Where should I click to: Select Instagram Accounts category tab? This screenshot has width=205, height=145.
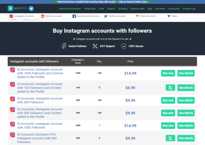(23, 16)
